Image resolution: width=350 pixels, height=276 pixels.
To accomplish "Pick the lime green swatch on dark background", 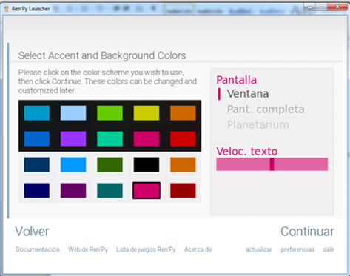I will [x=110, y=113].
